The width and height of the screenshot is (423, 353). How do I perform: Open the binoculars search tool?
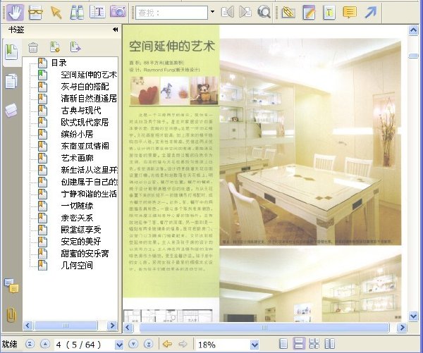point(77,13)
